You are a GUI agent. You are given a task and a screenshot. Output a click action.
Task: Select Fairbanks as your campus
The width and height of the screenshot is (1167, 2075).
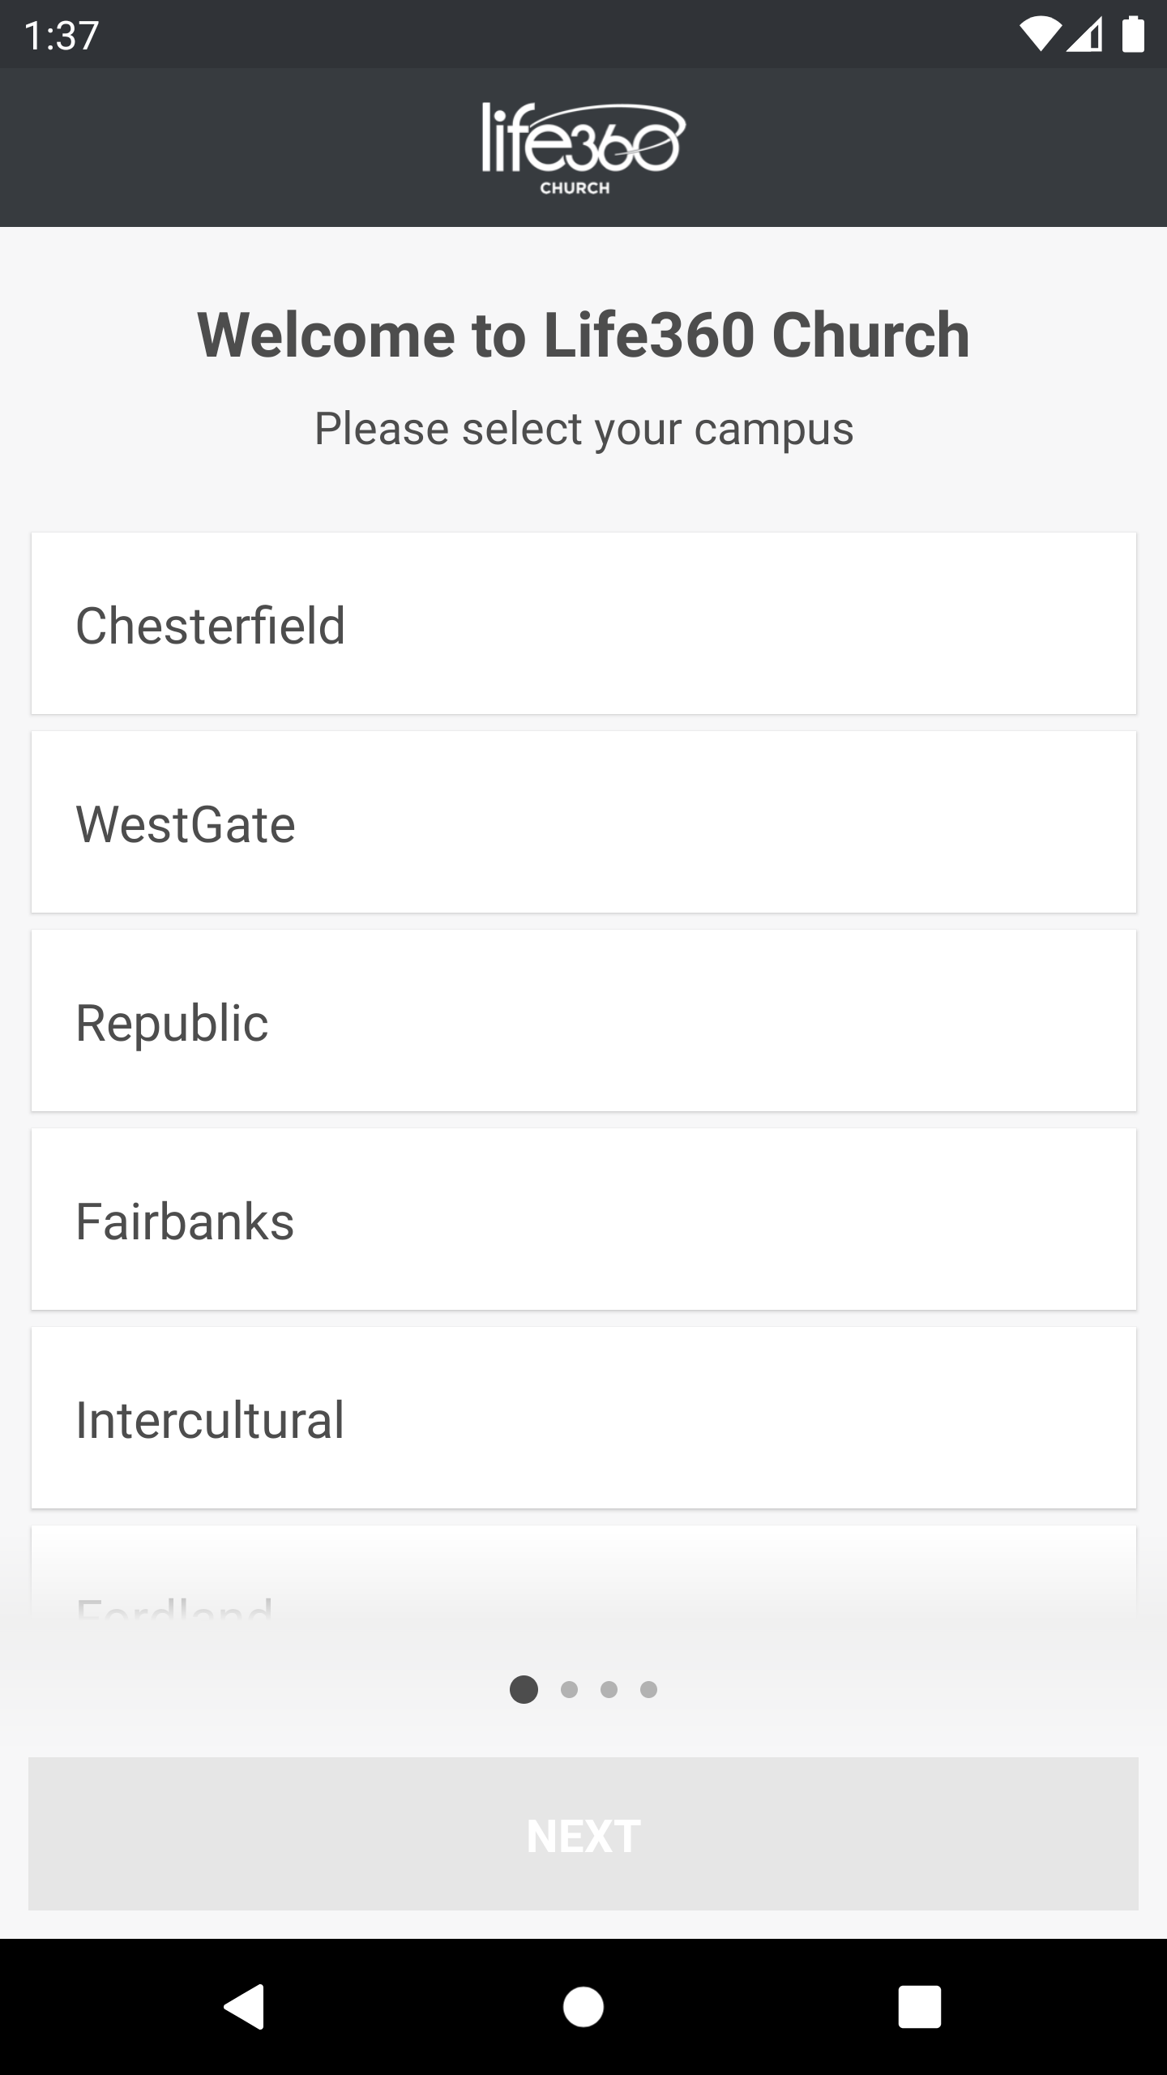click(x=583, y=1220)
